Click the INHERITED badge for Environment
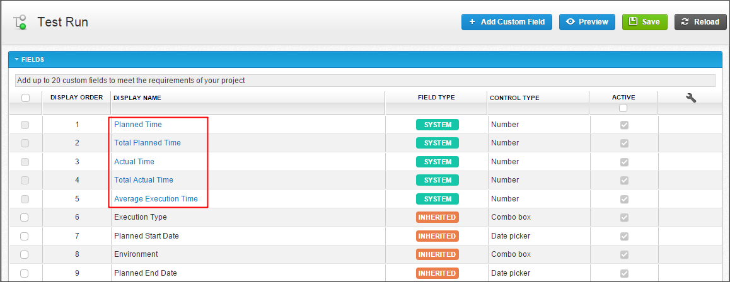The height and width of the screenshot is (282, 730). coord(437,254)
